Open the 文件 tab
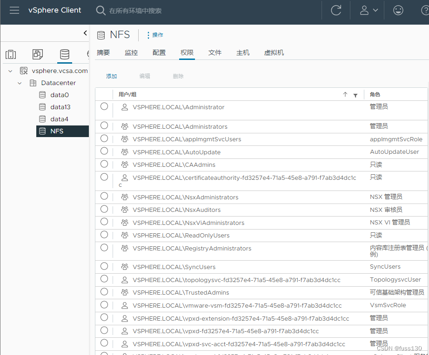This screenshot has width=429, height=355. [215, 53]
